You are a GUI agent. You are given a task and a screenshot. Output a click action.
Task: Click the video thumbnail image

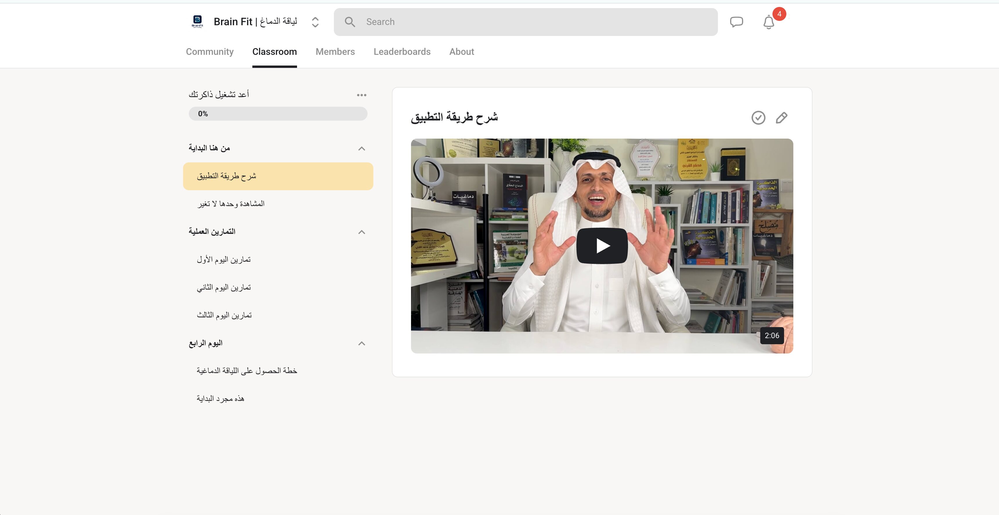click(602, 246)
